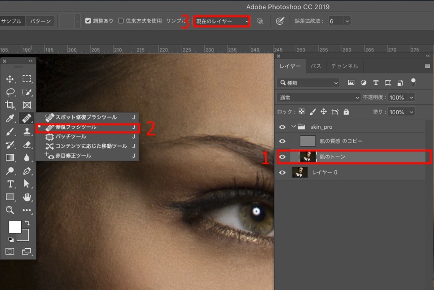434x290 pixels.
Task: Select the Lasso tool
Action: pyautogui.click(x=10, y=92)
